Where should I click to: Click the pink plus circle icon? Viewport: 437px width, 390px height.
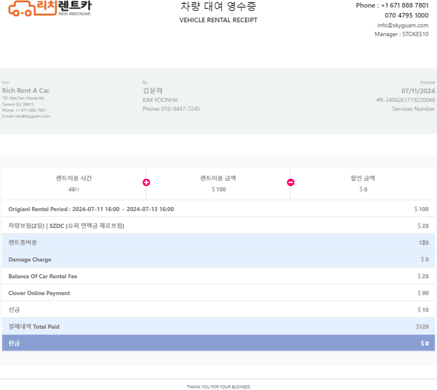pyautogui.click(x=146, y=182)
